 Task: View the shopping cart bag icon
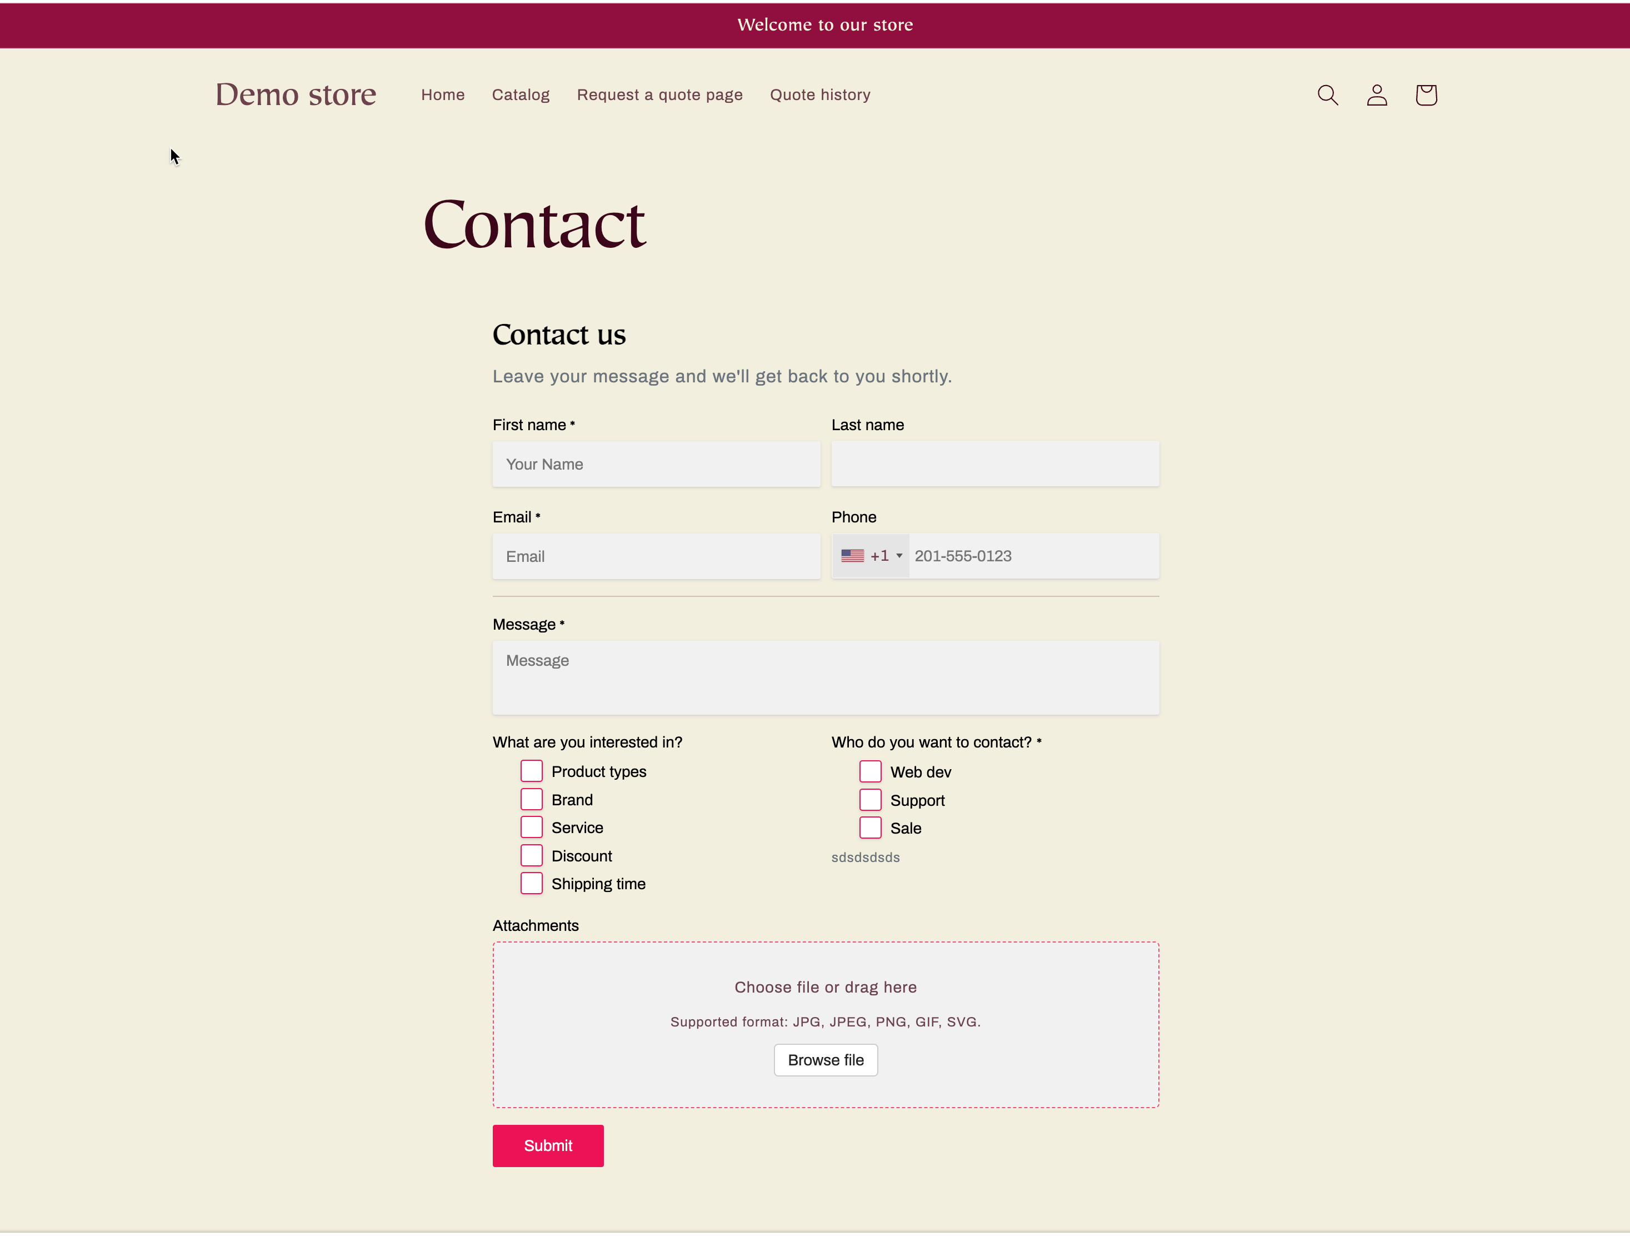point(1426,94)
